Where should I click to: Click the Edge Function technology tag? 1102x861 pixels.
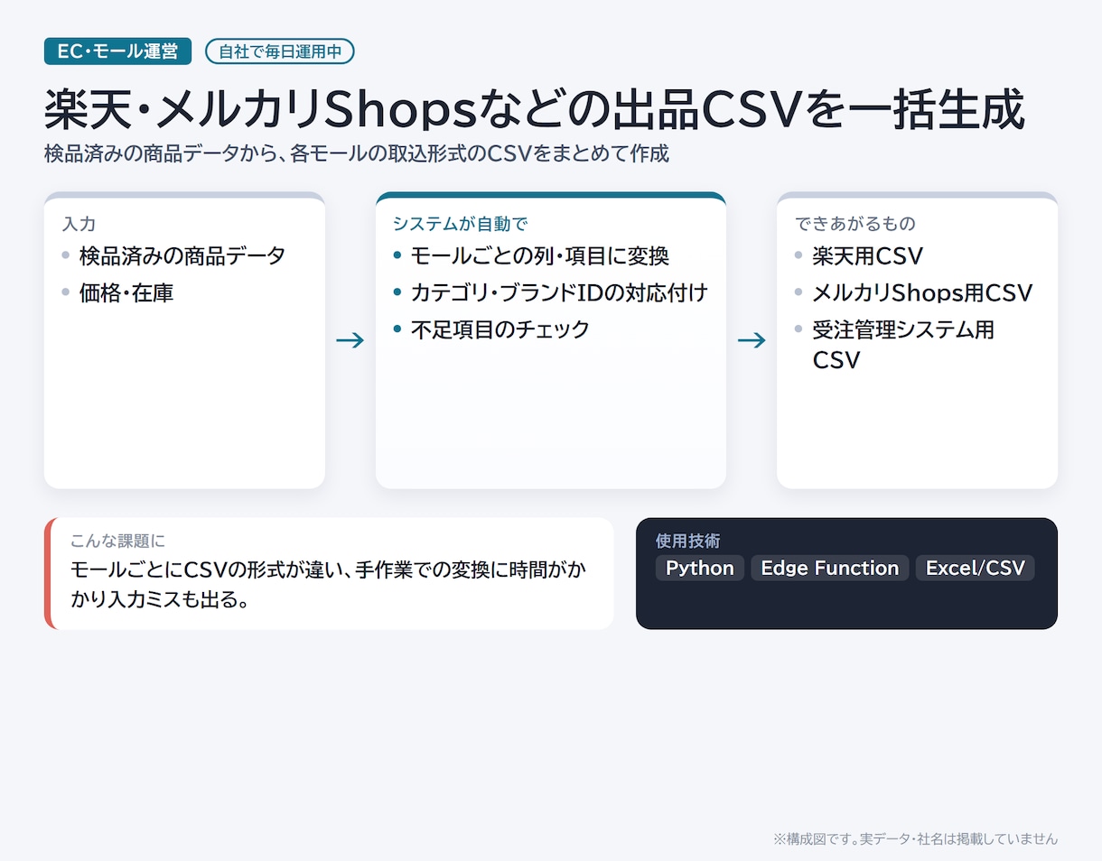tap(830, 568)
